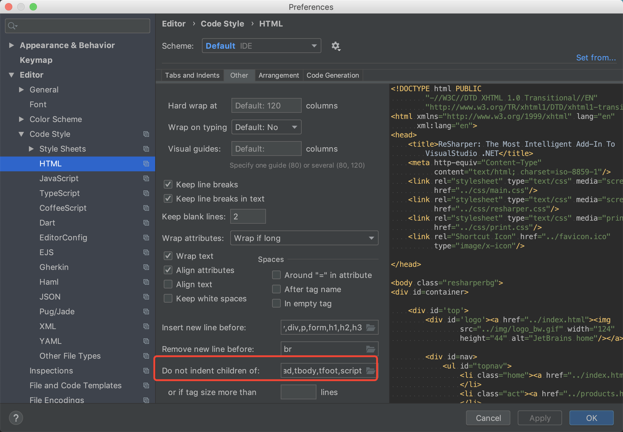Click copy-settings icon beside Inspections
The width and height of the screenshot is (623, 432).
[146, 371]
